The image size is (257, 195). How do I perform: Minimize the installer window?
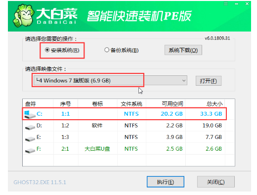coord(237,3)
